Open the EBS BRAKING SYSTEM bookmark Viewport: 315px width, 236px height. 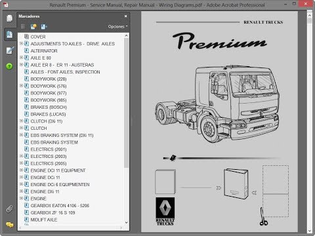pos(54,142)
